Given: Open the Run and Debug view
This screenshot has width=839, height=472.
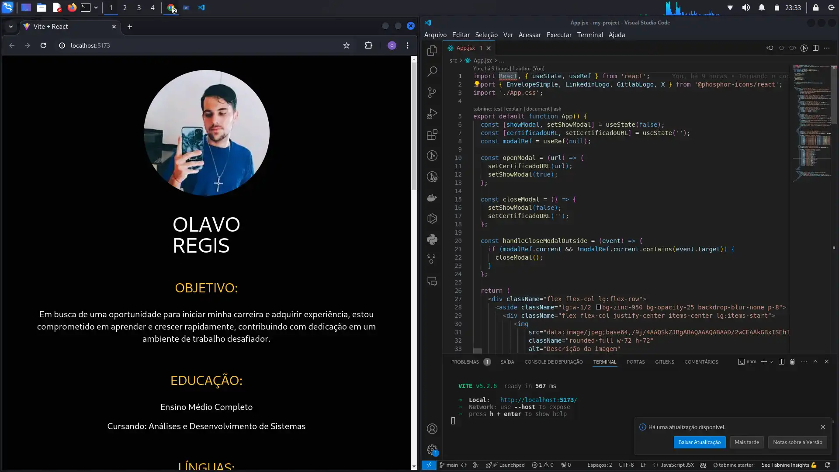Looking at the screenshot, I should pos(432,113).
